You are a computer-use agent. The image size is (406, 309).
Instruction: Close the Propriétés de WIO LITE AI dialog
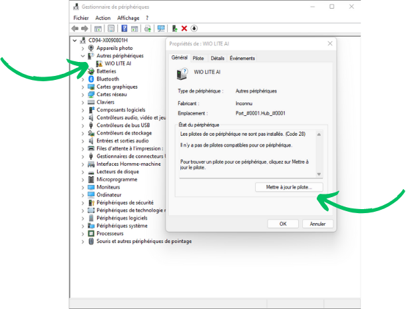pos(330,43)
